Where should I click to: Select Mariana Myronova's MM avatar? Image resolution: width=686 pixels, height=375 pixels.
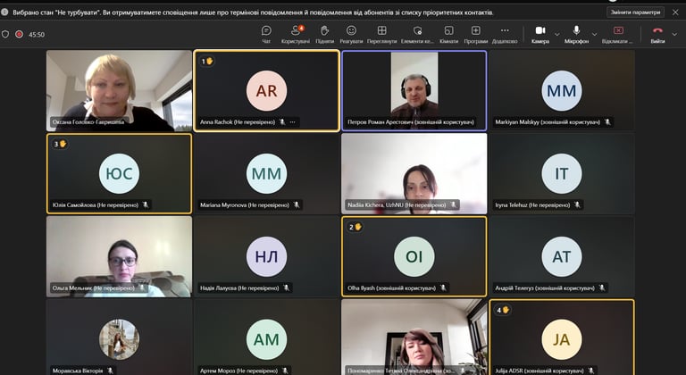point(266,174)
